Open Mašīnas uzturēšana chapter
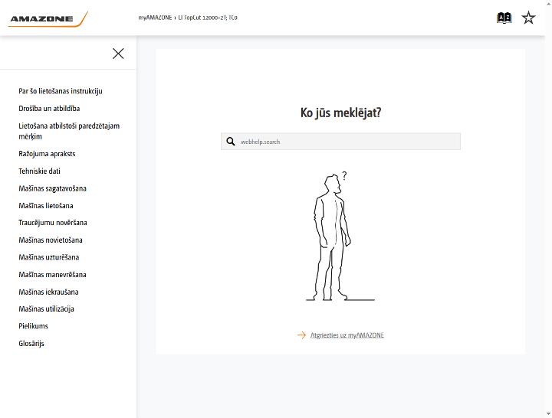552x418 pixels. [x=49, y=257]
